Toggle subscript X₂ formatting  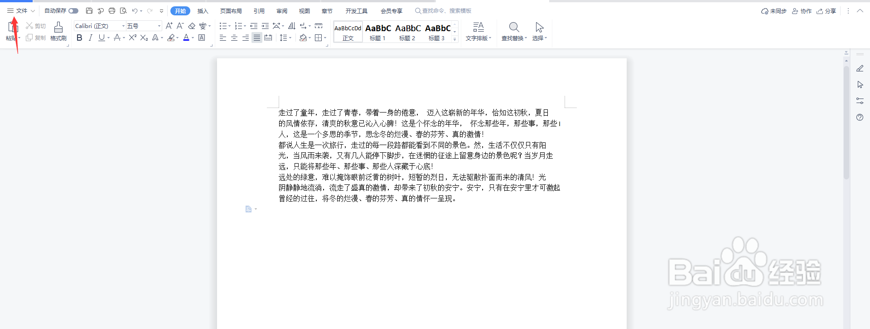pyautogui.click(x=144, y=38)
